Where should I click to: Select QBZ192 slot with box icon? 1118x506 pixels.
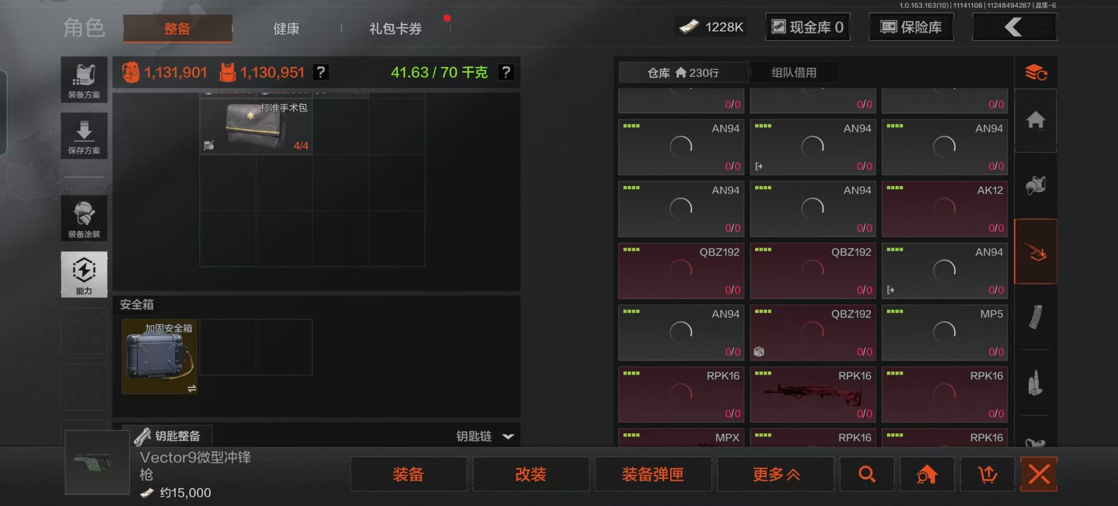coord(813,333)
